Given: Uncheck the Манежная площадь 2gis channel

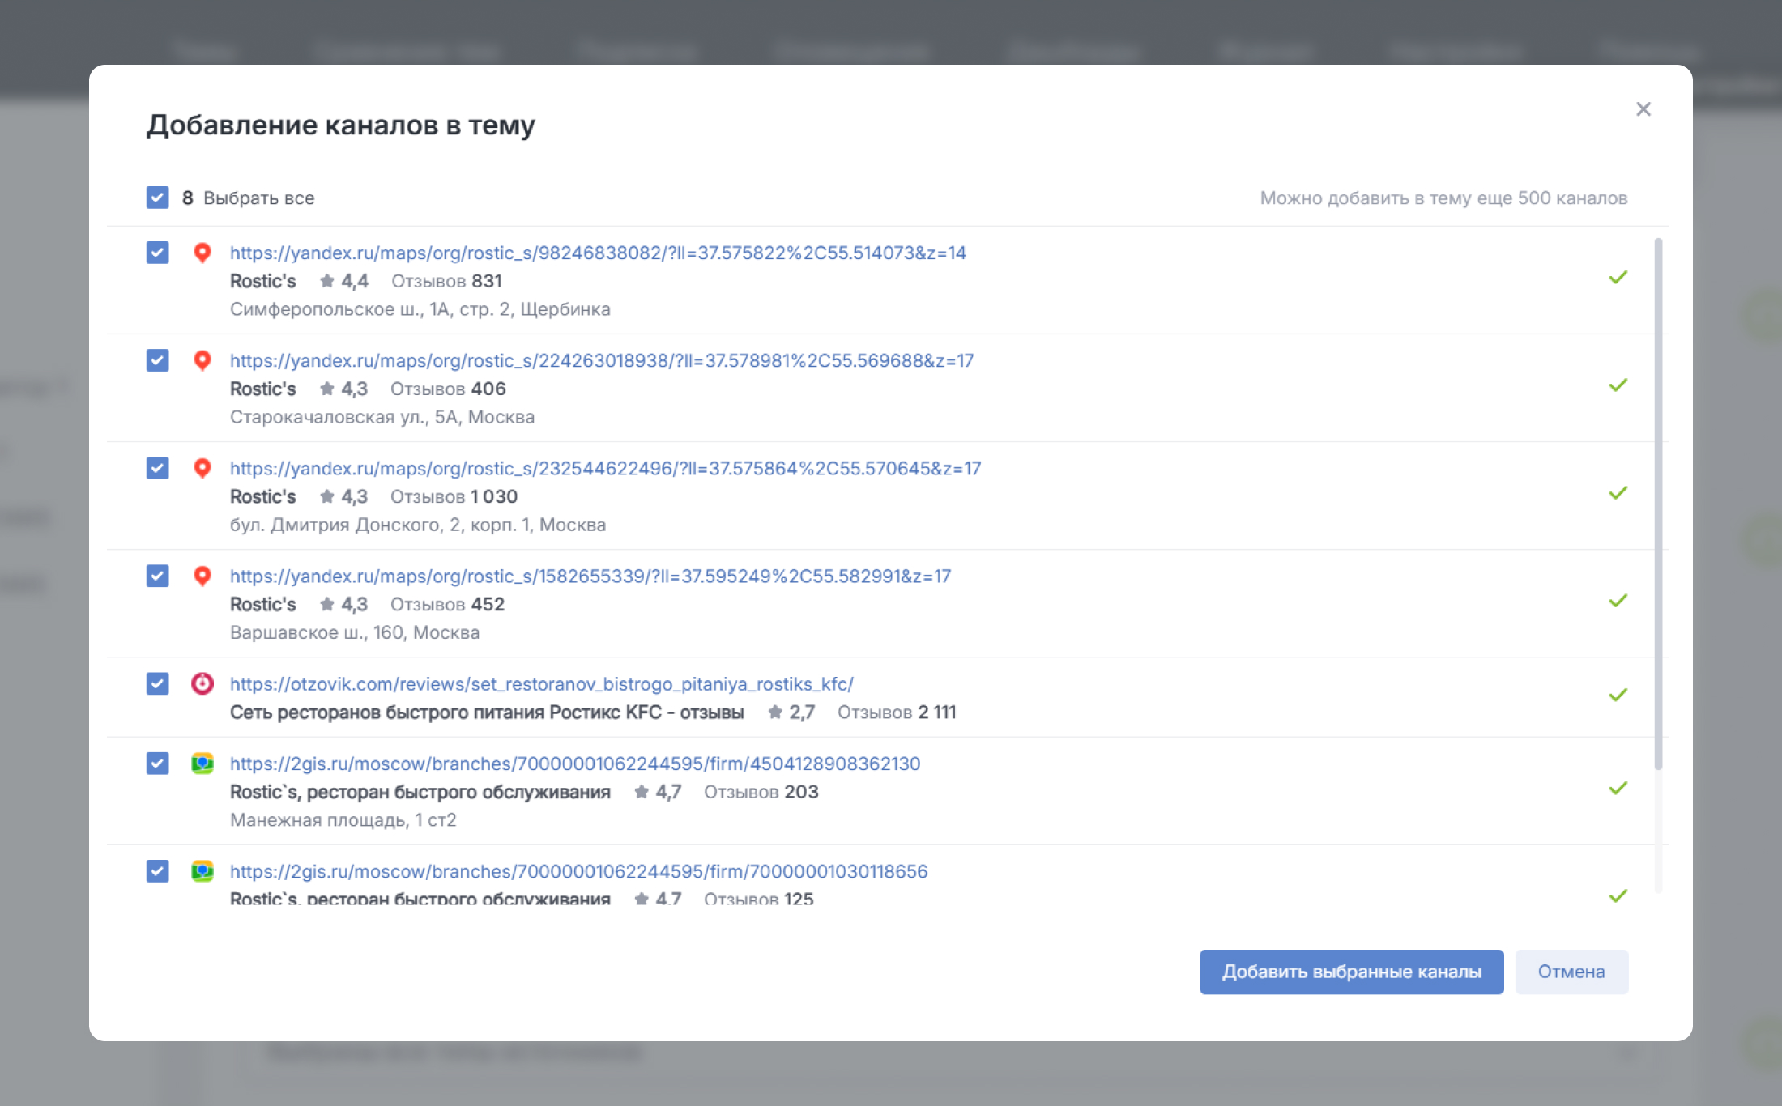Looking at the screenshot, I should 157,764.
